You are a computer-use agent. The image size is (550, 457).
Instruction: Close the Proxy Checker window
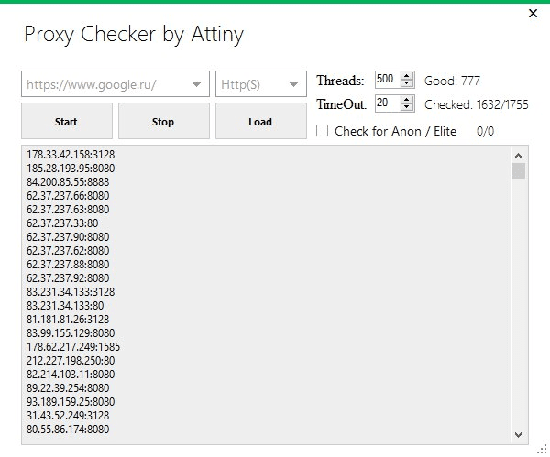coord(533,14)
